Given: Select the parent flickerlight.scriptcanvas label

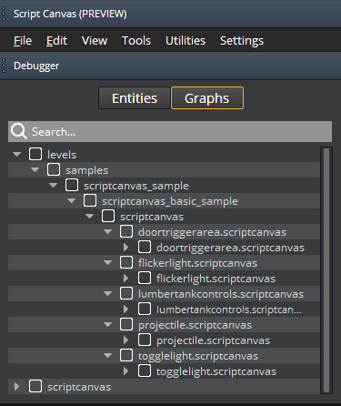Looking at the screenshot, I should coord(197,263).
